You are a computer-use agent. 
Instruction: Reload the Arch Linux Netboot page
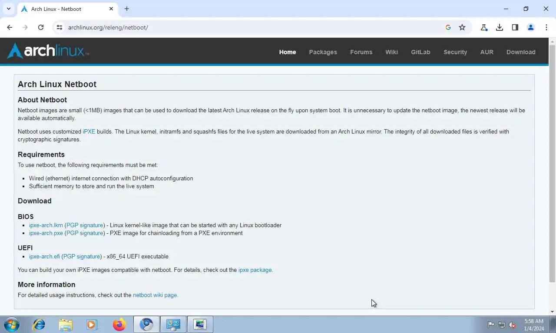pos(41,27)
